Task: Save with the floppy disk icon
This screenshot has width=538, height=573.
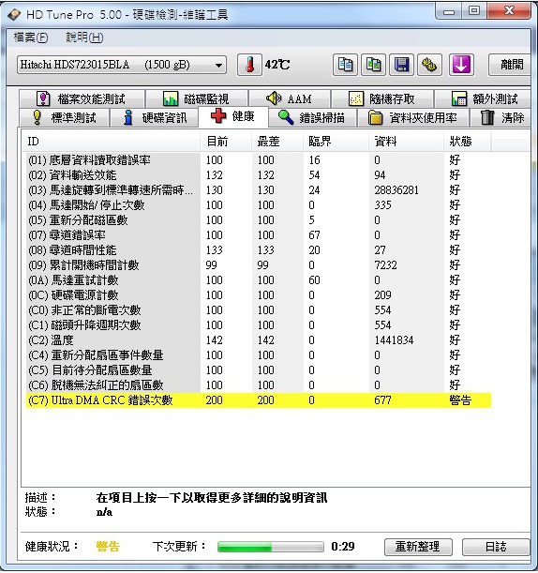Action: pyautogui.click(x=402, y=65)
